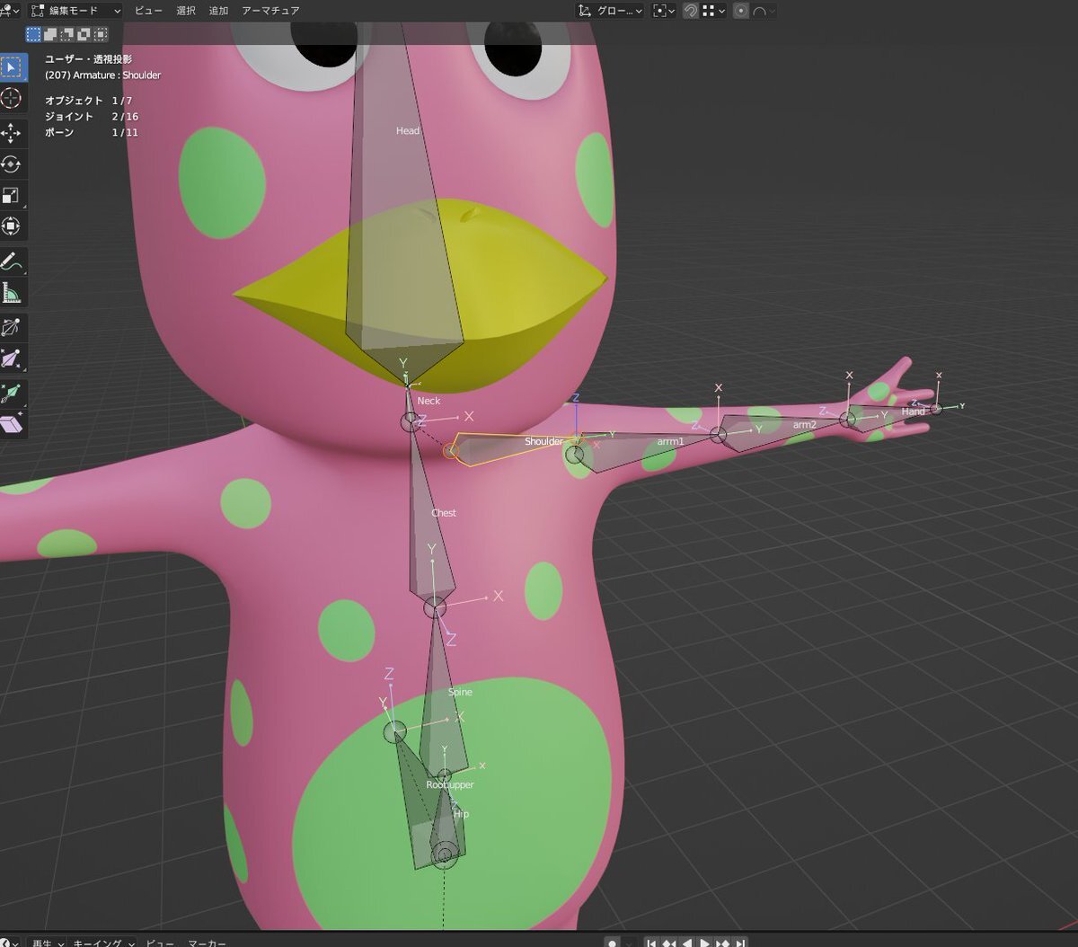Screen dimensions: 1078x947
Task: Open the アーマチュア menu
Action: coord(270,11)
